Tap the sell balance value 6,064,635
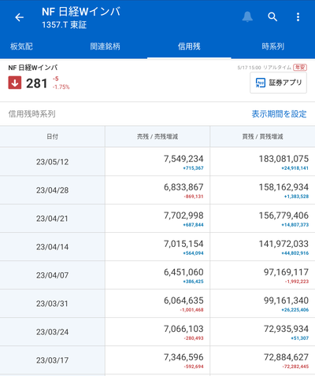The image size is (315, 376). pyautogui.click(x=183, y=300)
